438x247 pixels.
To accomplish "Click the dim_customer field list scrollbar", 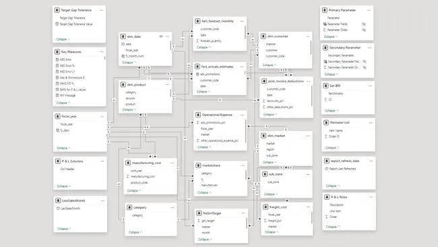I will (x=311, y=47).
